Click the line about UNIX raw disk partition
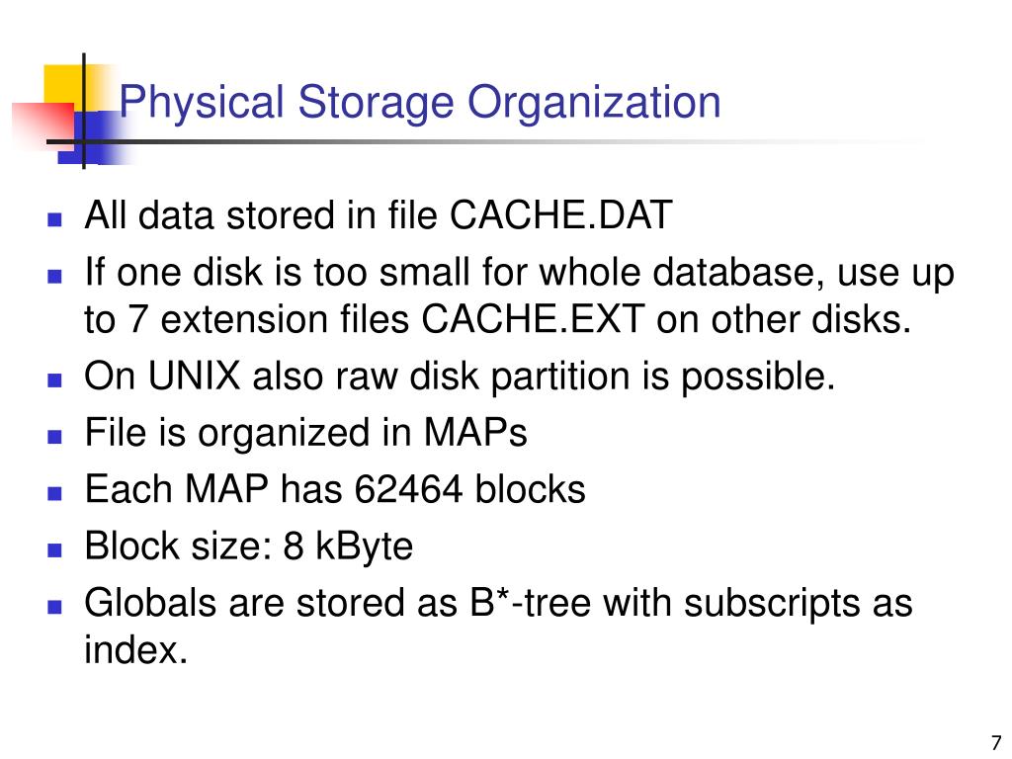Image resolution: width=1012 pixels, height=759 pixels. [x=460, y=377]
